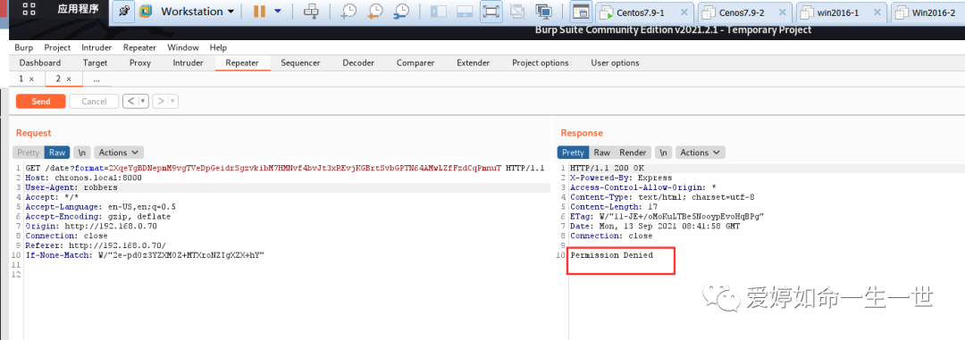Open the Repeater menu in the menu bar
Image resolution: width=965 pixels, height=340 pixels.
(x=139, y=47)
